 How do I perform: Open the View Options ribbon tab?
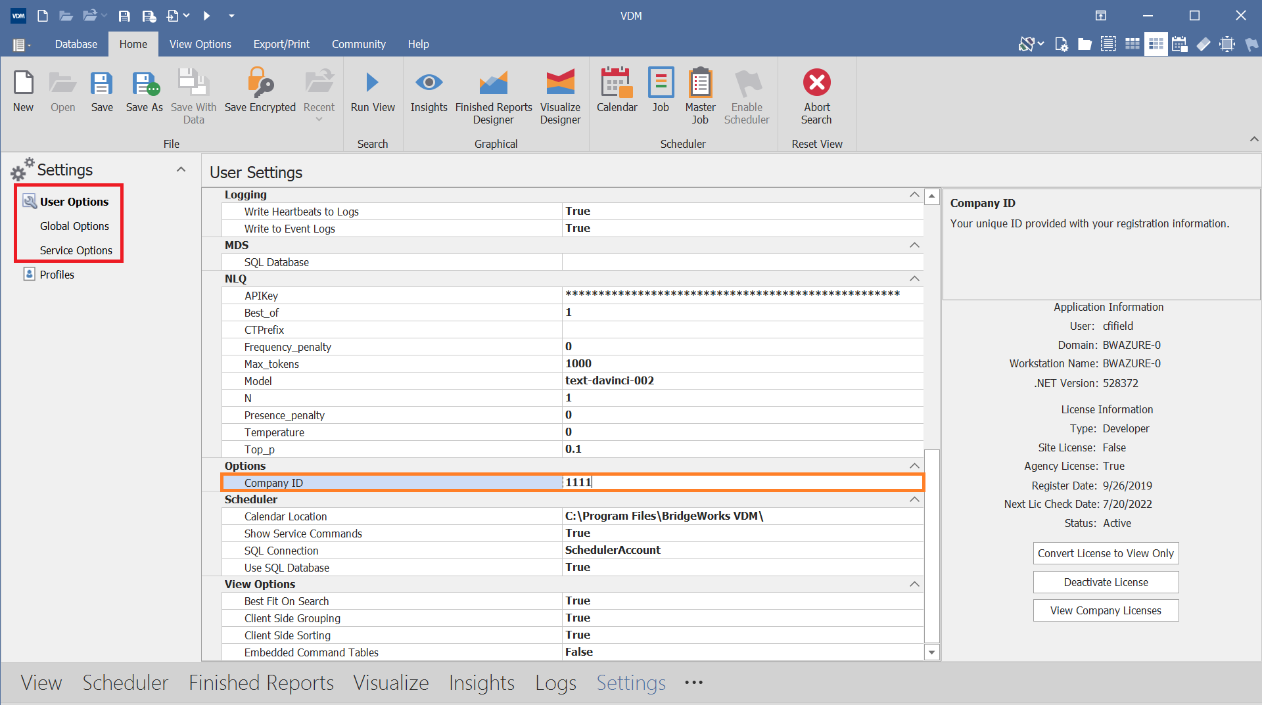[x=200, y=44]
